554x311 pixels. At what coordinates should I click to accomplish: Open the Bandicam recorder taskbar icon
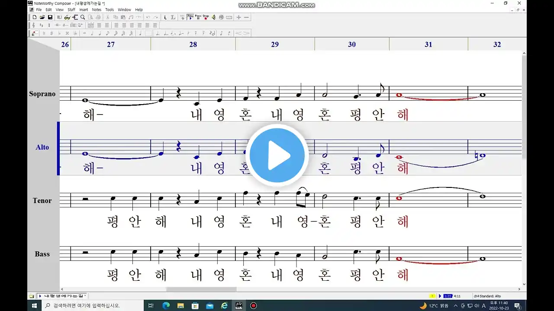tap(254, 305)
